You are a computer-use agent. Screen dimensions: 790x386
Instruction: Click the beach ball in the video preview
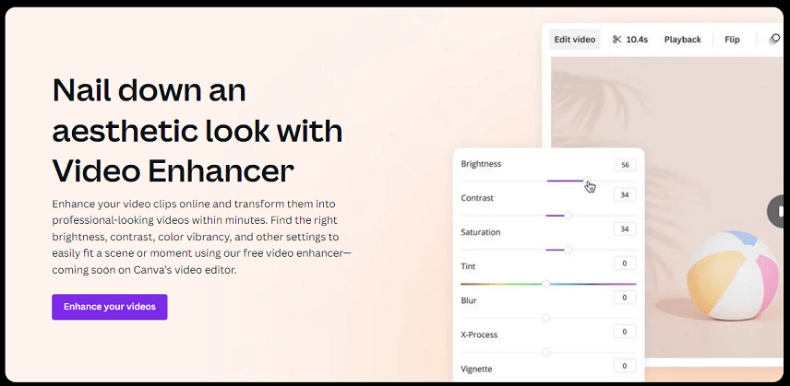[734, 276]
